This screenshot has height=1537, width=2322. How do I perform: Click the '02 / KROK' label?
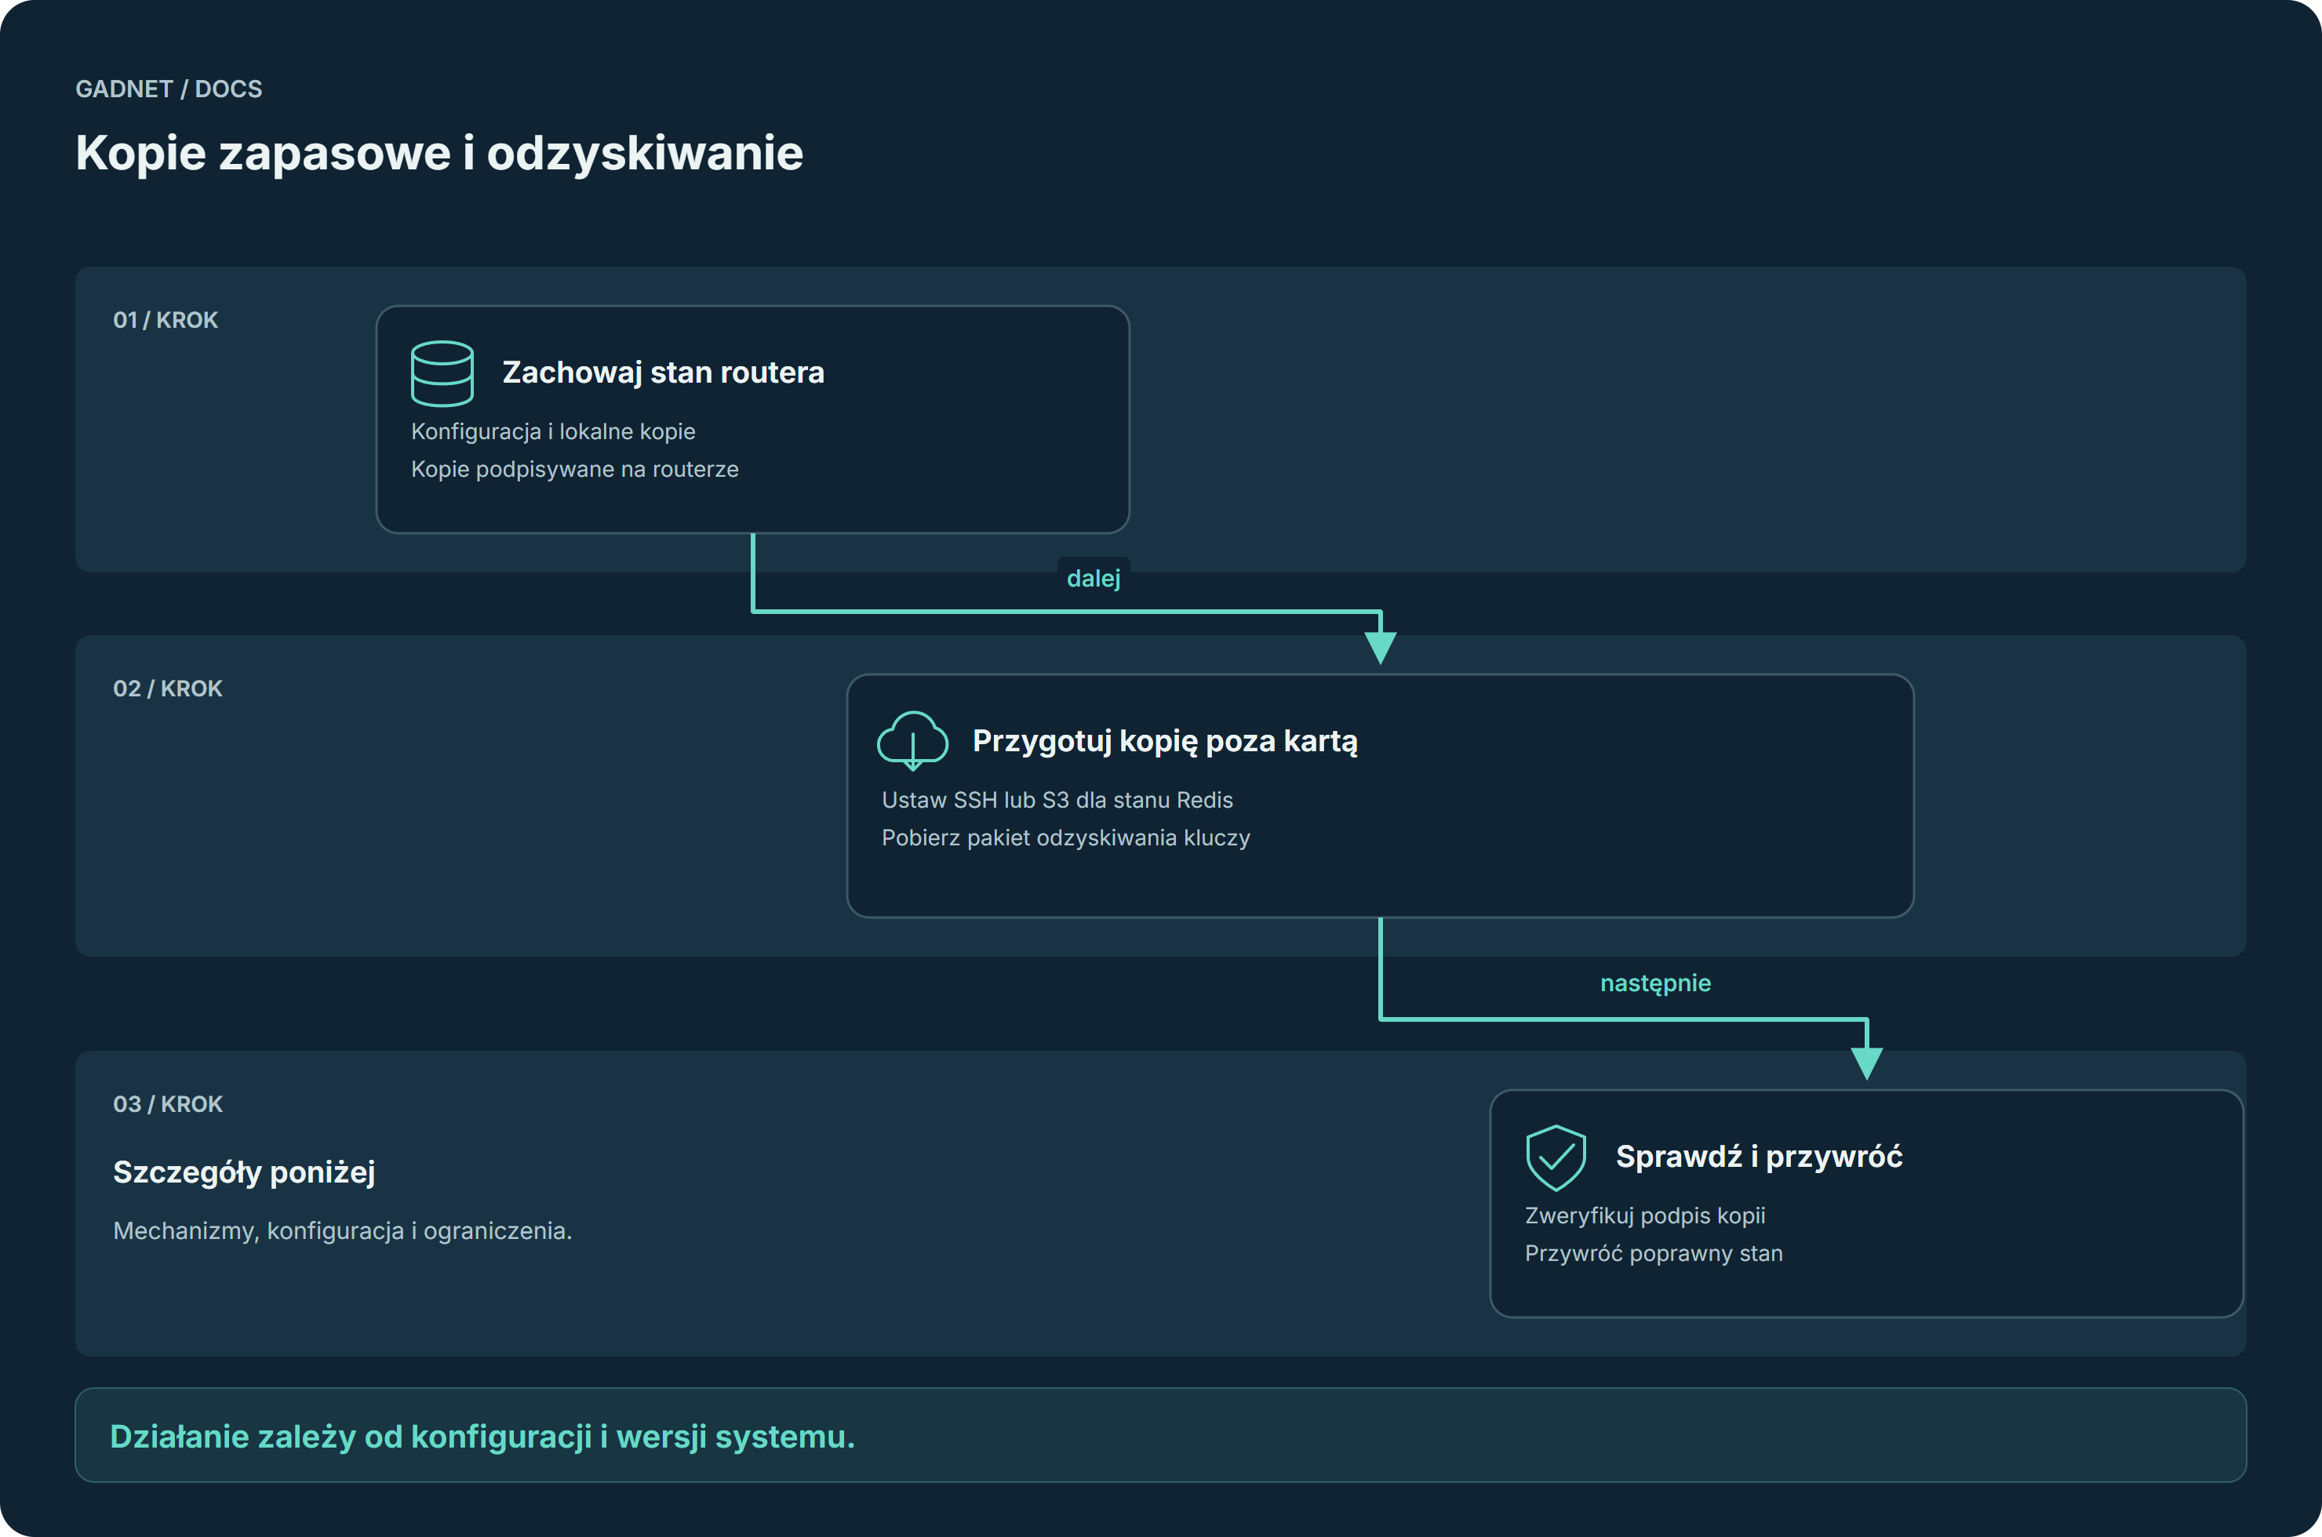click(x=168, y=689)
